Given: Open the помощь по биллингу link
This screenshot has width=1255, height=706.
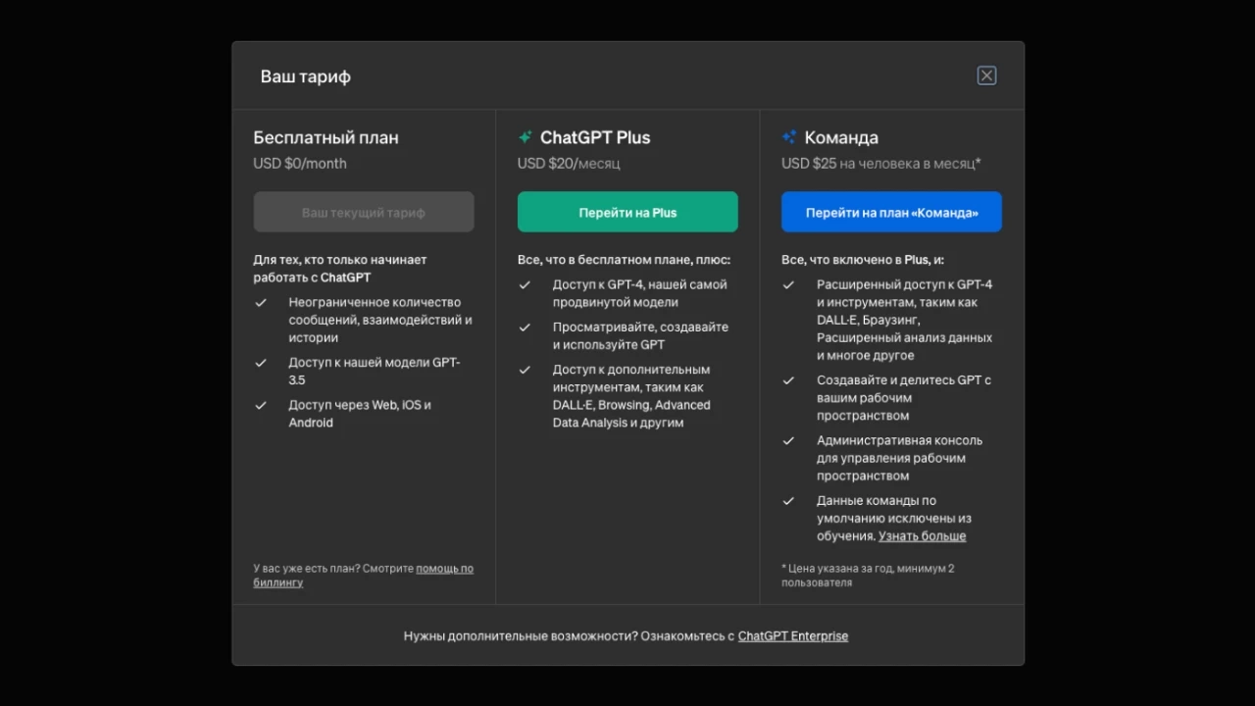Looking at the screenshot, I should 363,576.
